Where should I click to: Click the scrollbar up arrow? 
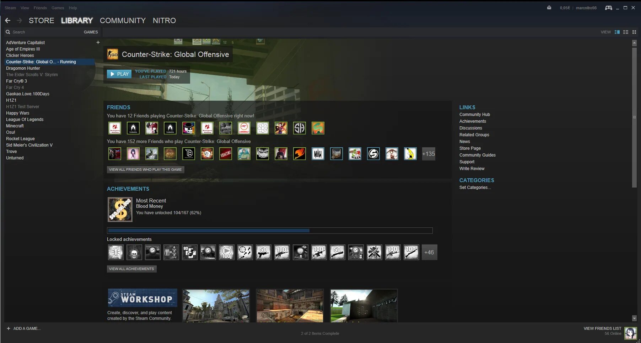click(x=634, y=43)
